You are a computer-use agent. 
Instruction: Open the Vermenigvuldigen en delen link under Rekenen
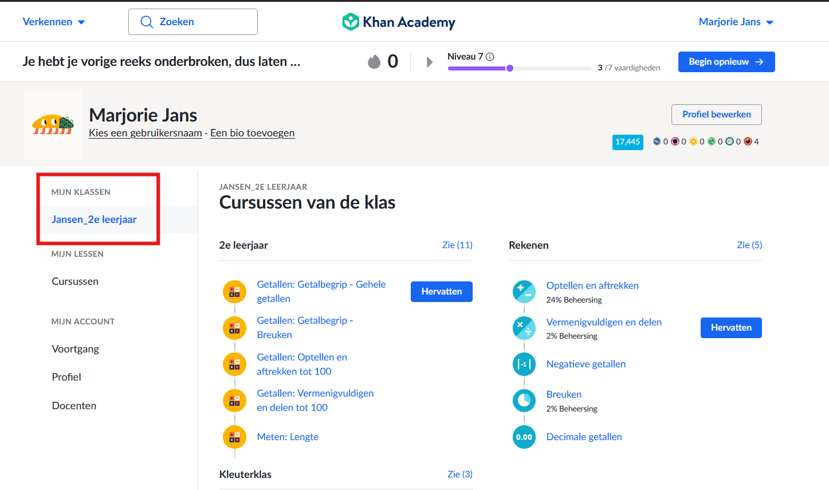coord(604,322)
